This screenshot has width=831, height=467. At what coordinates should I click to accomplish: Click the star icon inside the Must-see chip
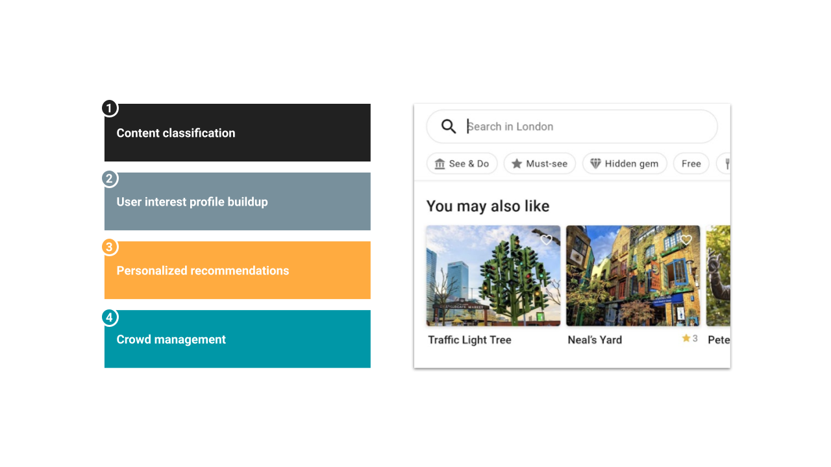517,163
